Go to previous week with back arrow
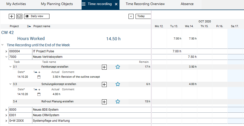 click(x=131, y=16)
